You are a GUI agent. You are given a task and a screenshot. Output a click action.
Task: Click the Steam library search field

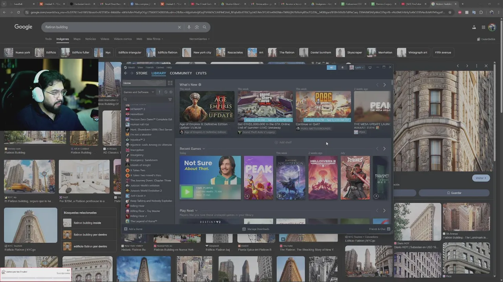click(145, 99)
